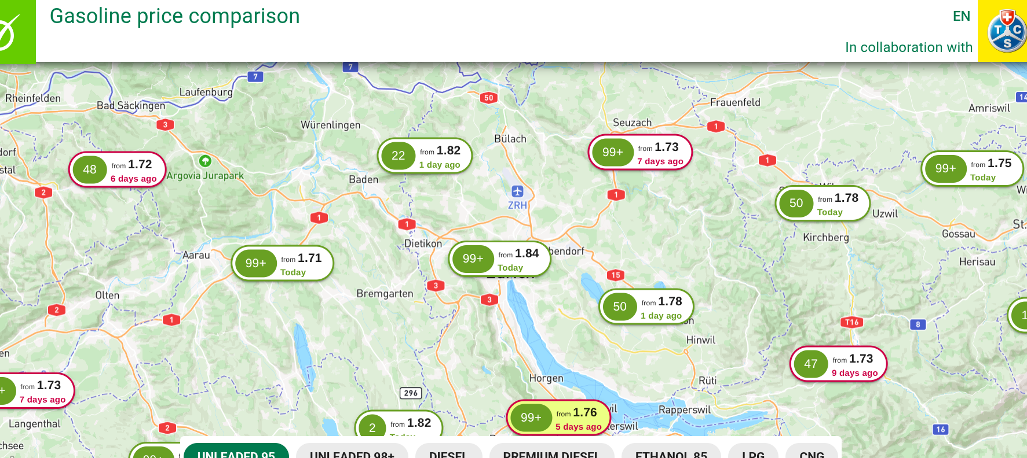Open the 99+ cluster priced 1.84 at Zurich
This screenshot has width=1027, height=458.
tap(499, 259)
